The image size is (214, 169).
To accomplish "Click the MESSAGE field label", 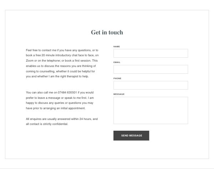I will 119,94.
